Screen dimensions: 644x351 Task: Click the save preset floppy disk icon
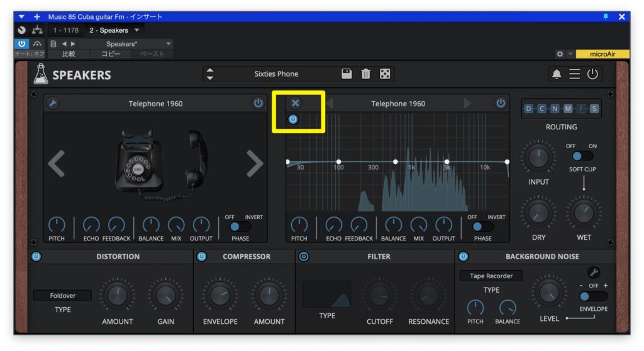point(347,74)
